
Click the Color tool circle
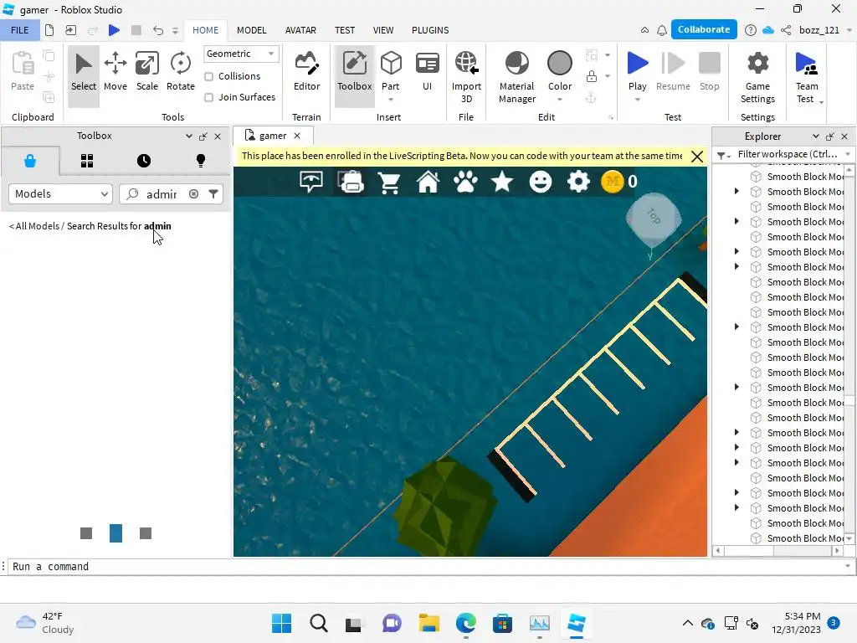pyautogui.click(x=560, y=64)
